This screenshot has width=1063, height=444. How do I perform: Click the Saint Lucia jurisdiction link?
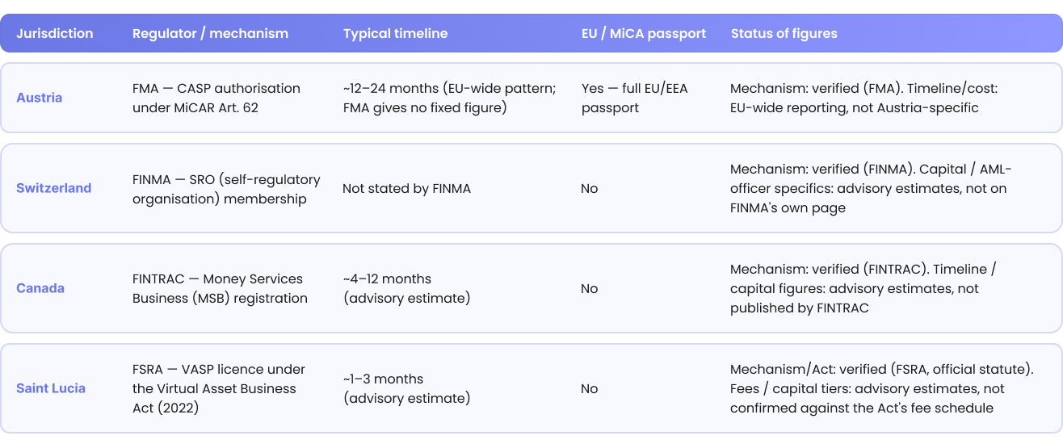51,388
